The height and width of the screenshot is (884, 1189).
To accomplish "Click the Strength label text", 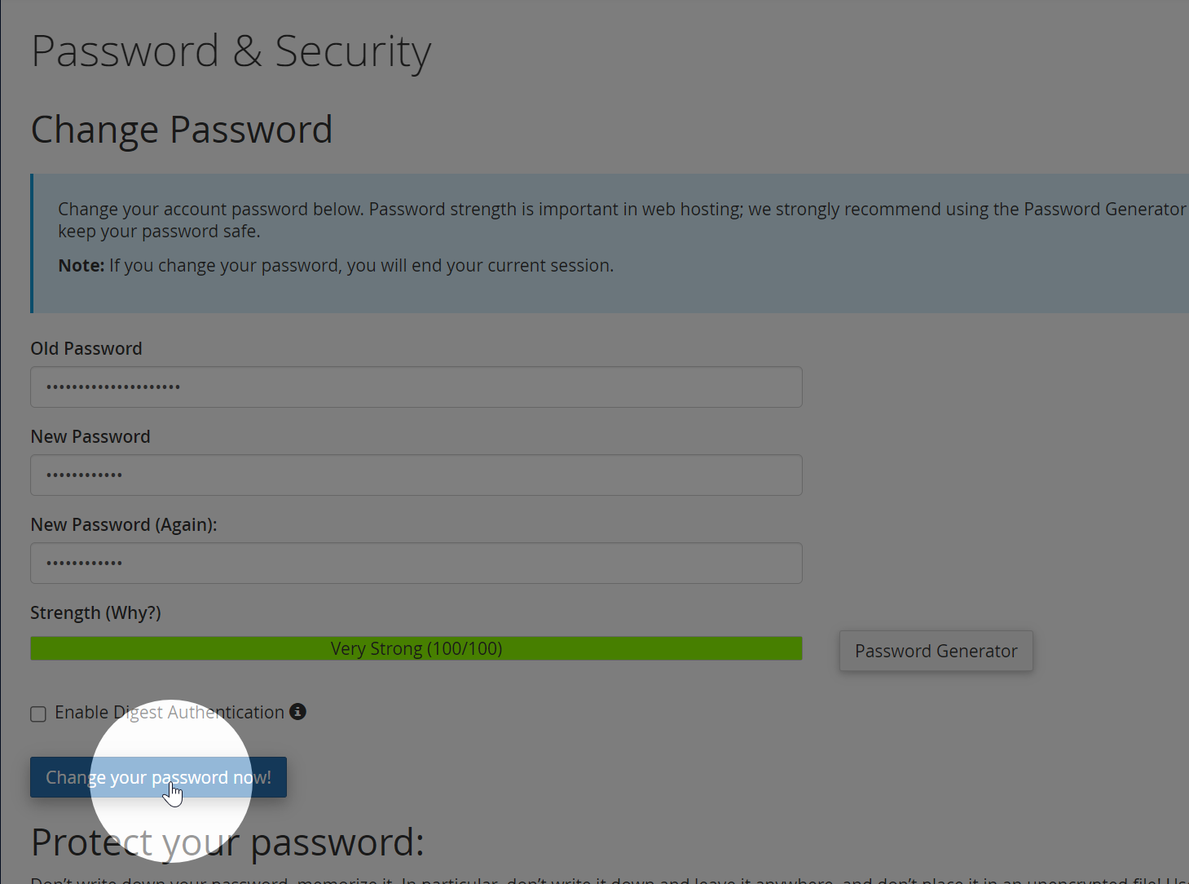I will (x=65, y=612).
